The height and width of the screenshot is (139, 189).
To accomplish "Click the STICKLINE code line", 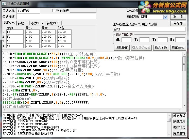I will tap(46, 103).
